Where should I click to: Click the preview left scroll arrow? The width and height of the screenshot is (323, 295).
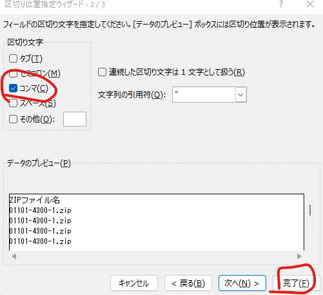point(14,256)
